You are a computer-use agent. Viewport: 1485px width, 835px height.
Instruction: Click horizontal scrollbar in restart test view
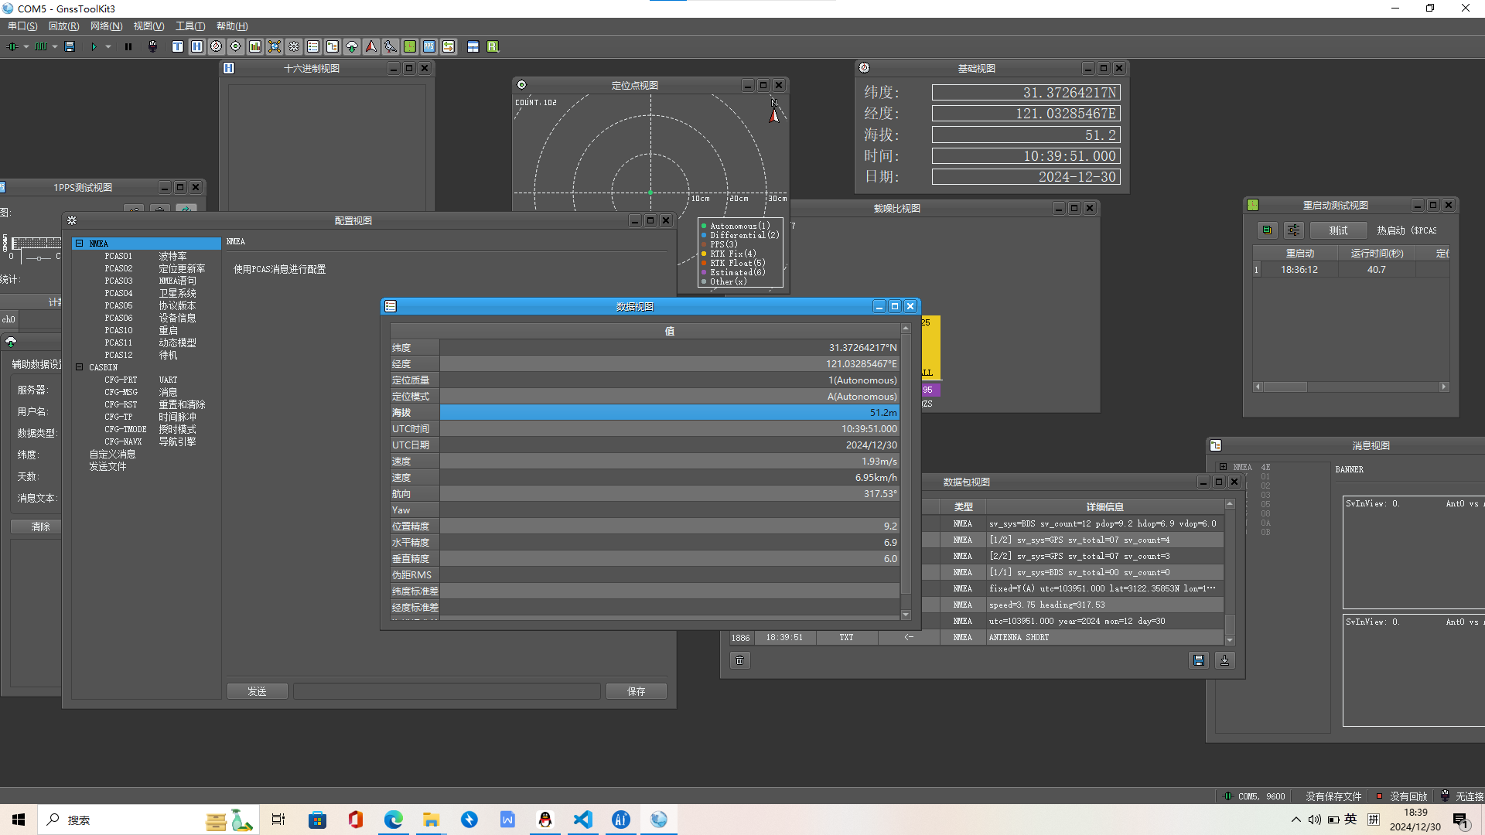[x=1350, y=387]
